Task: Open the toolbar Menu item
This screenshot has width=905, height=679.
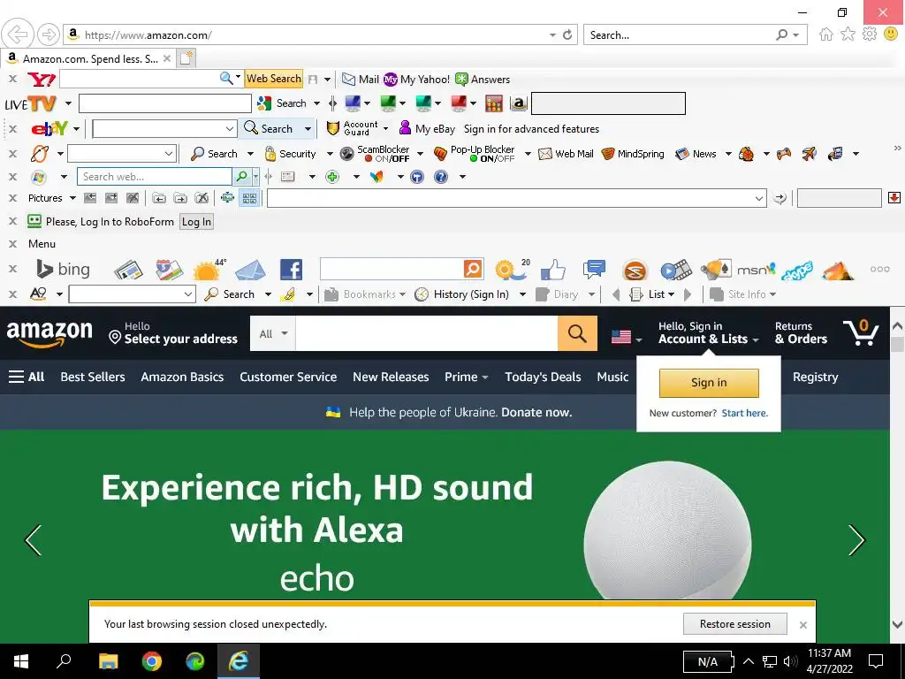Action: [42, 244]
